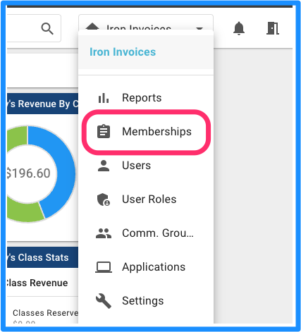This screenshot has height=332, width=301.
Task: Open the Memberships menu item
Action: pyautogui.click(x=146, y=132)
